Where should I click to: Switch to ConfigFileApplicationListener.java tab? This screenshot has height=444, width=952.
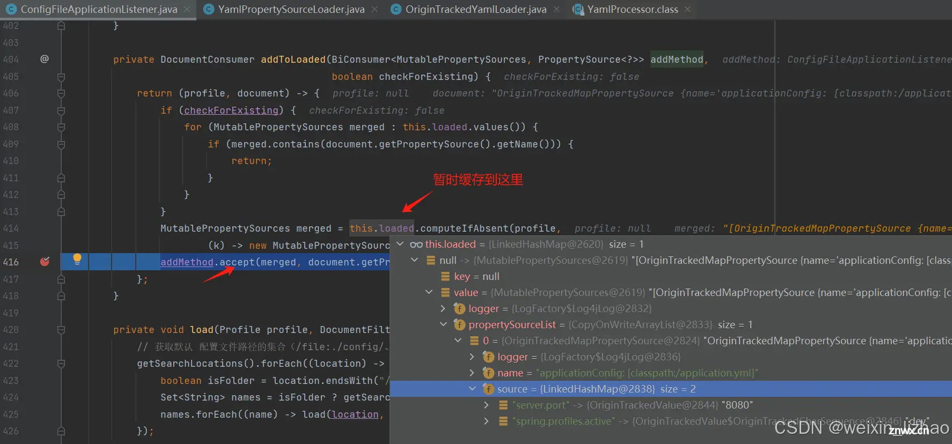(99, 9)
